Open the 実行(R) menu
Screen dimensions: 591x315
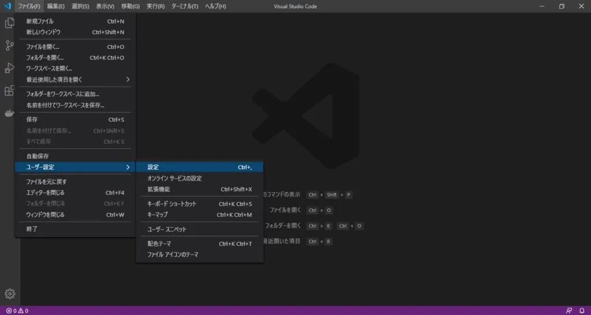click(x=156, y=6)
